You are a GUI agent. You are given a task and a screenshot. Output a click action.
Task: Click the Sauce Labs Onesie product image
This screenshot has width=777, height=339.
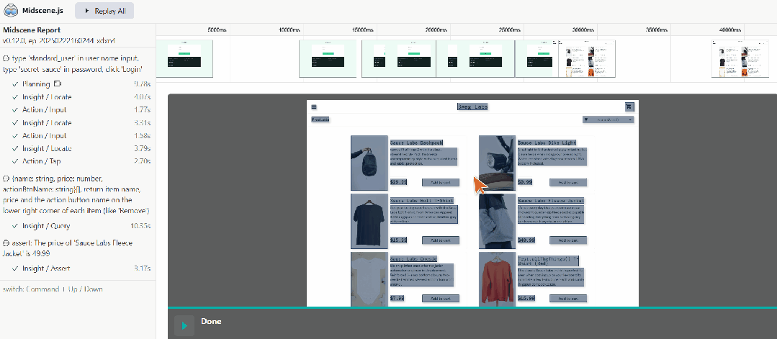click(369, 279)
